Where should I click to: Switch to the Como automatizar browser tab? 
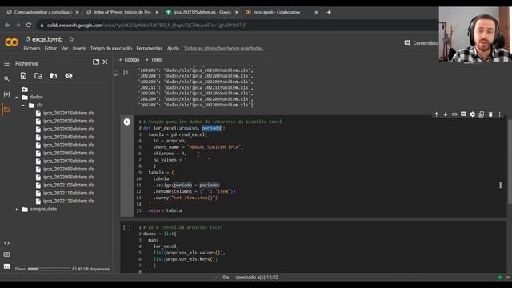pos(42,12)
